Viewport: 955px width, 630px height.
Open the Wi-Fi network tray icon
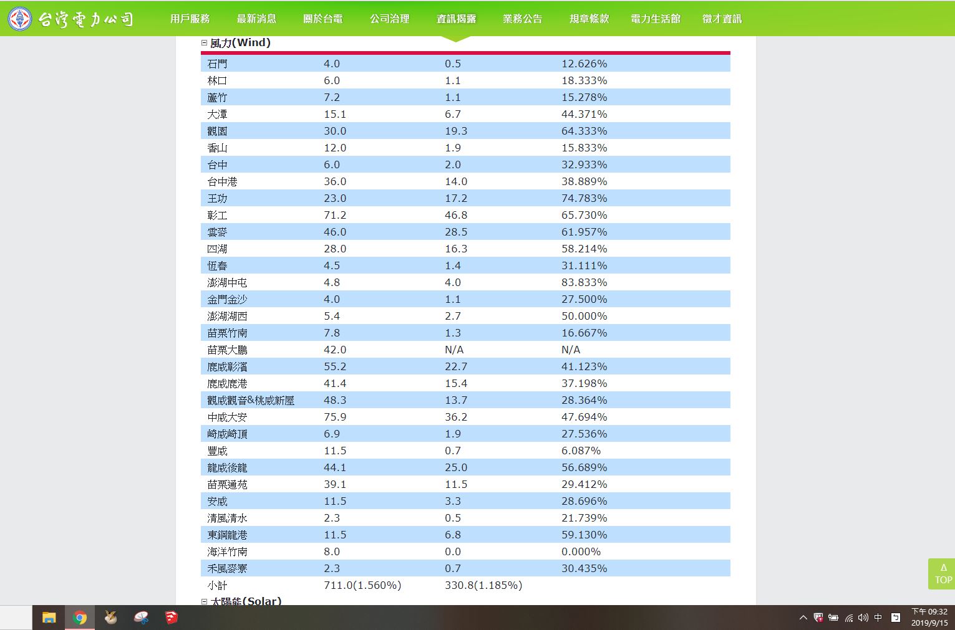[x=849, y=618]
